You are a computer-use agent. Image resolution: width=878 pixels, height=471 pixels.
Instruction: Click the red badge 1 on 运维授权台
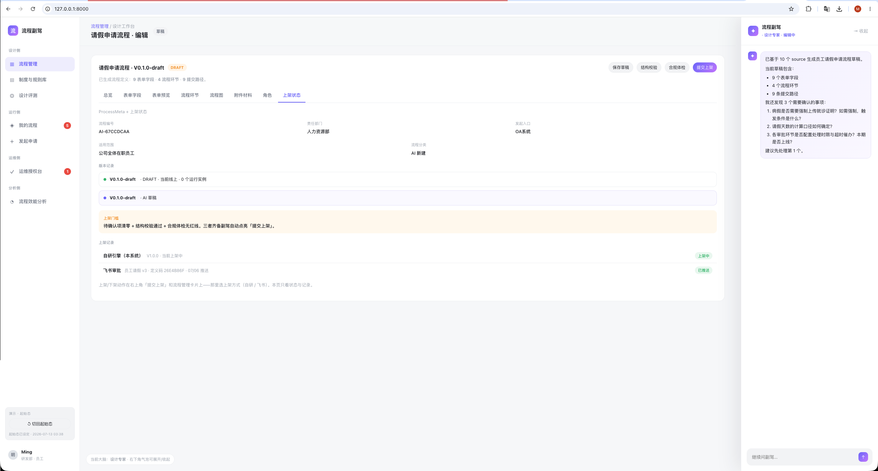click(x=68, y=172)
